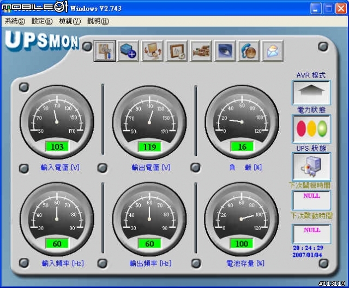Screen dimensions: 349x288
Task: Click the green power status light
Action: tap(322, 128)
